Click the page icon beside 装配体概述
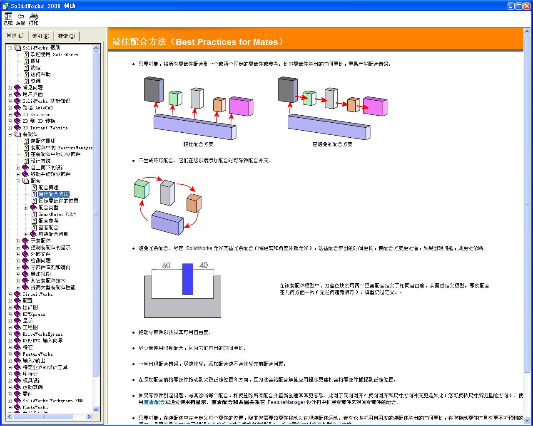Image resolution: width=533 pixels, height=426 pixels. [x=26, y=141]
